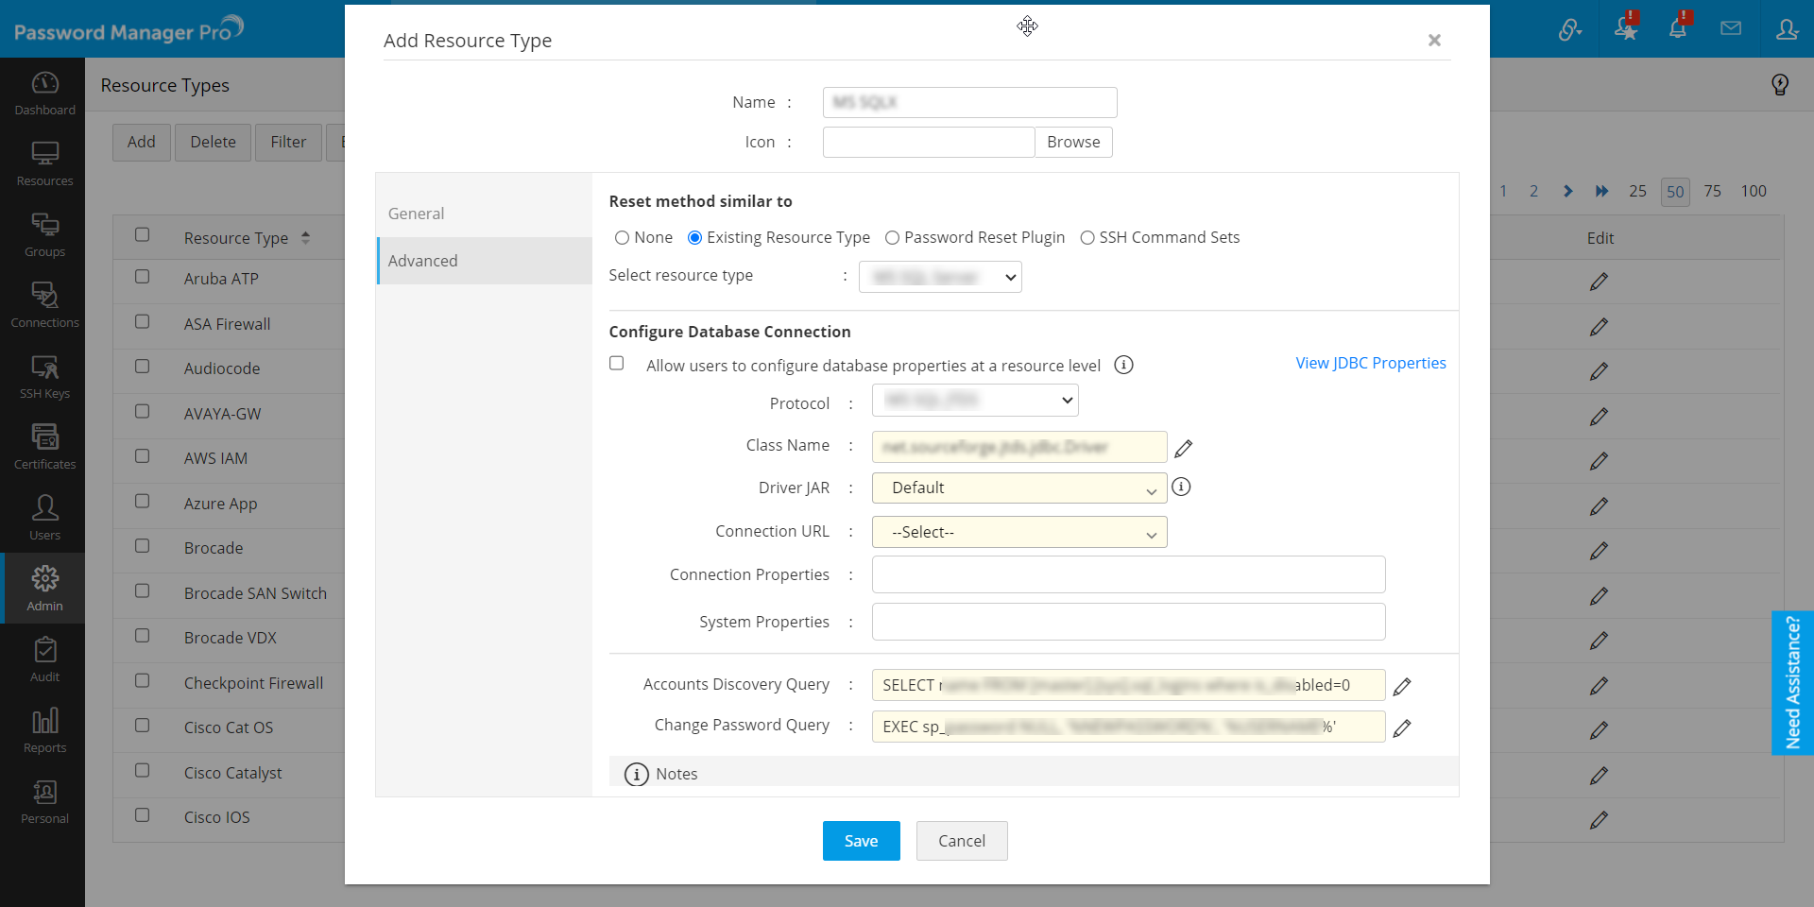Select the None reset method option
1814x907 pixels.
pos(622,238)
